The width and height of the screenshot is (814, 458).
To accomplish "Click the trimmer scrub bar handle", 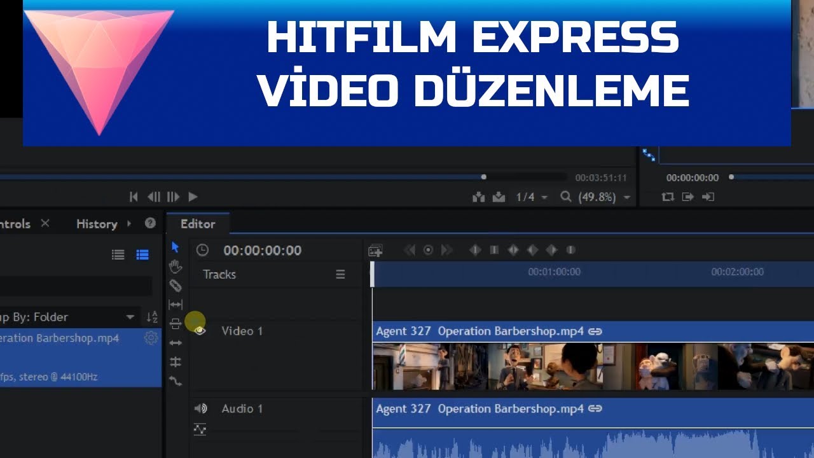I will pyautogui.click(x=484, y=177).
